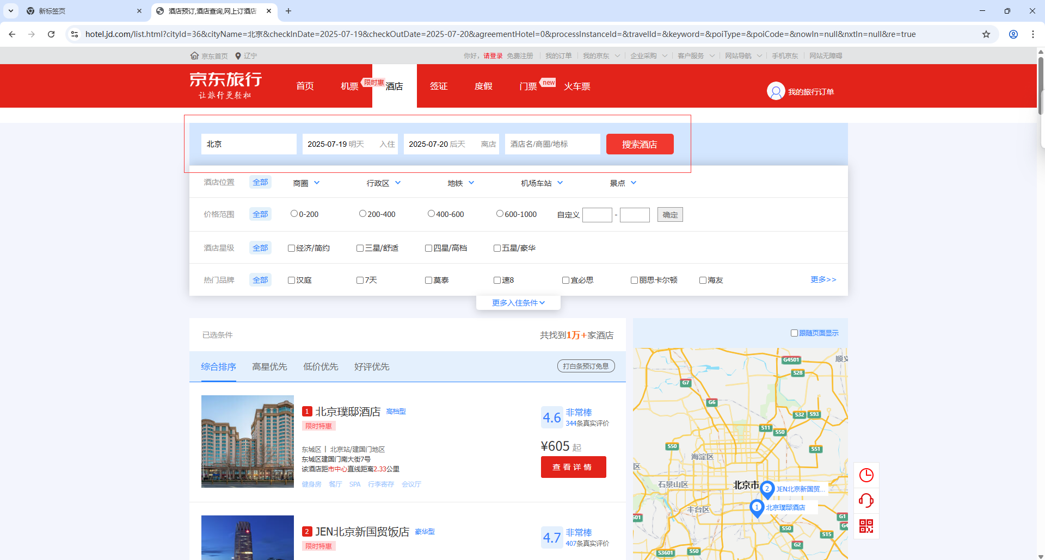The height and width of the screenshot is (560, 1045).
Task: Select the 400-600 price range
Action: [x=431, y=214]
